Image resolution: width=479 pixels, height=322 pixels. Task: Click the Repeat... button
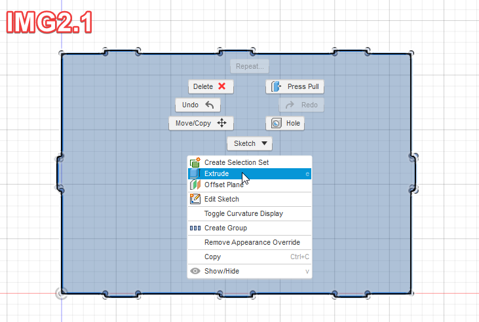click(250, 66)
